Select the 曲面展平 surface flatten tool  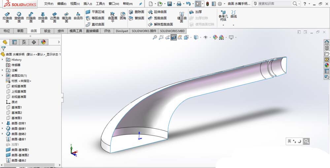click(113, 17)
